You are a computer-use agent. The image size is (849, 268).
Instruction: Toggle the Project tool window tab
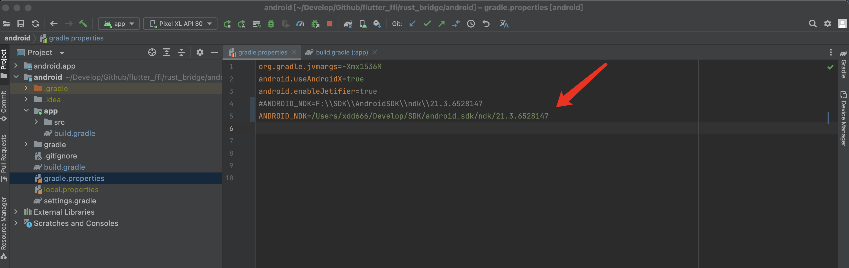coord(4,64)
